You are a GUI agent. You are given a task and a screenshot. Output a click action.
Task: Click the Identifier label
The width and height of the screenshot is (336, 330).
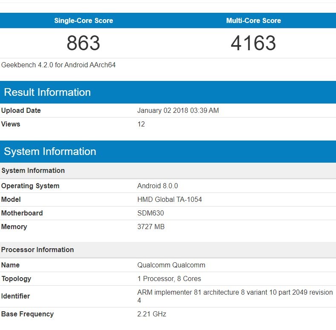tap(15, 296)
